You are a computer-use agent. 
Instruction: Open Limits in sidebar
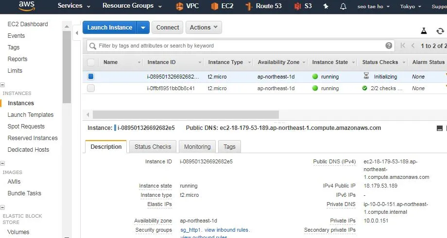click(15, 71)
